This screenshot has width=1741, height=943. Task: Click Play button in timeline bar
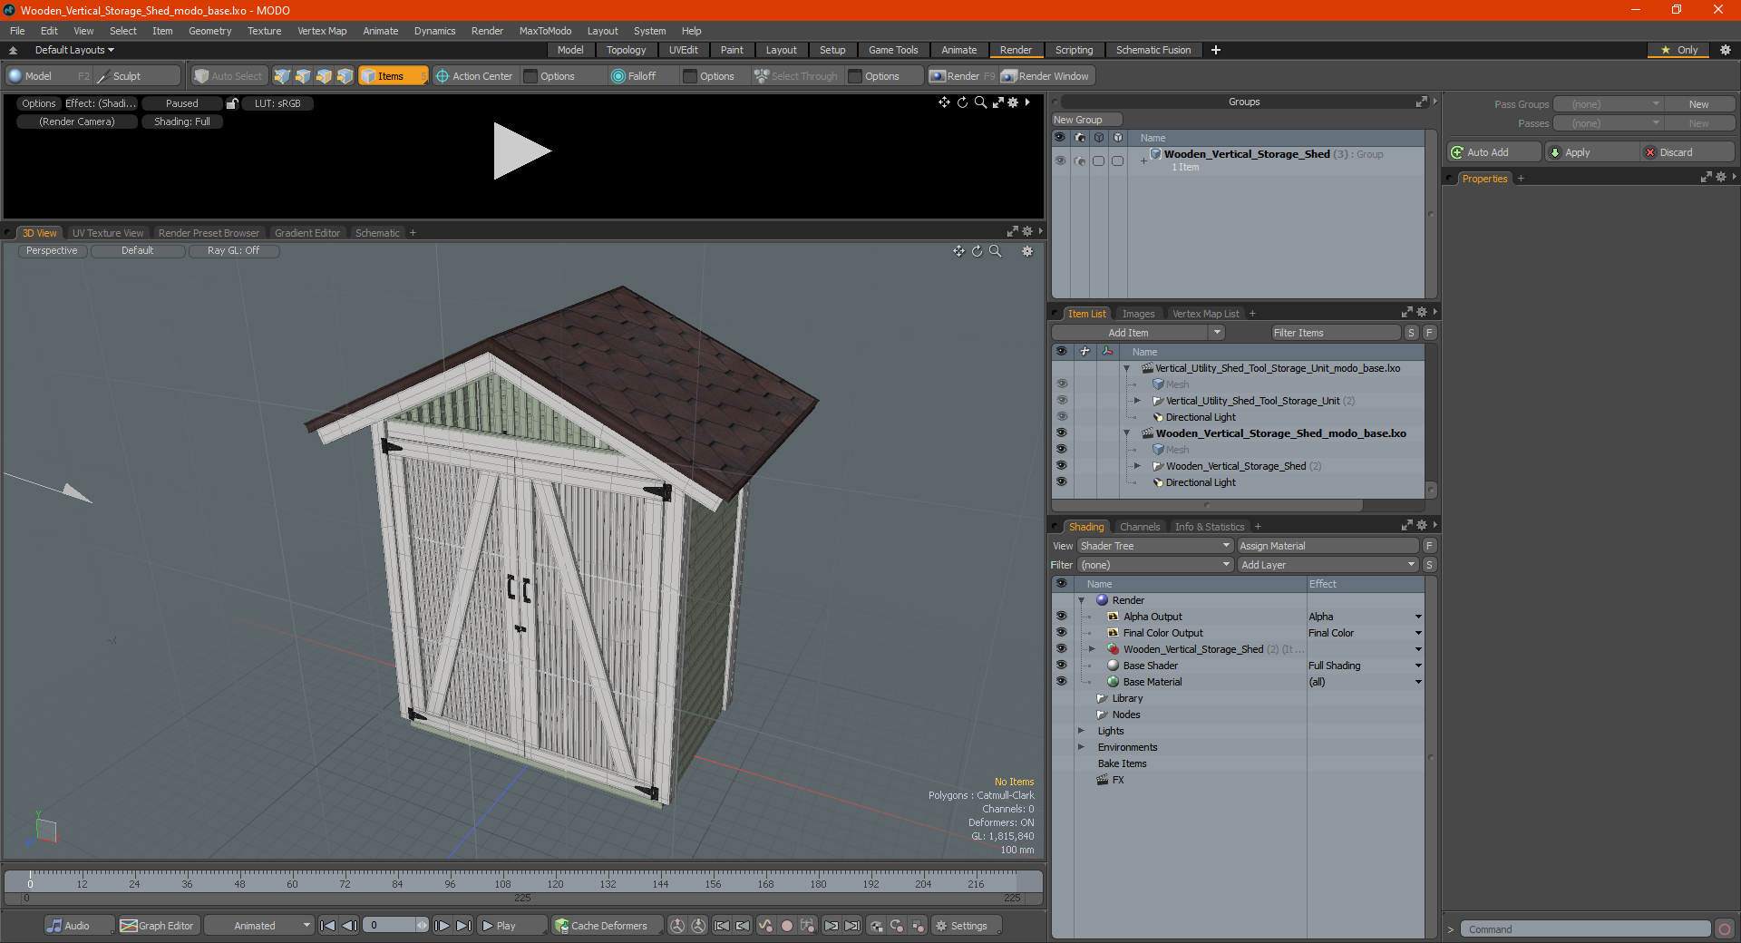[511, 926]
